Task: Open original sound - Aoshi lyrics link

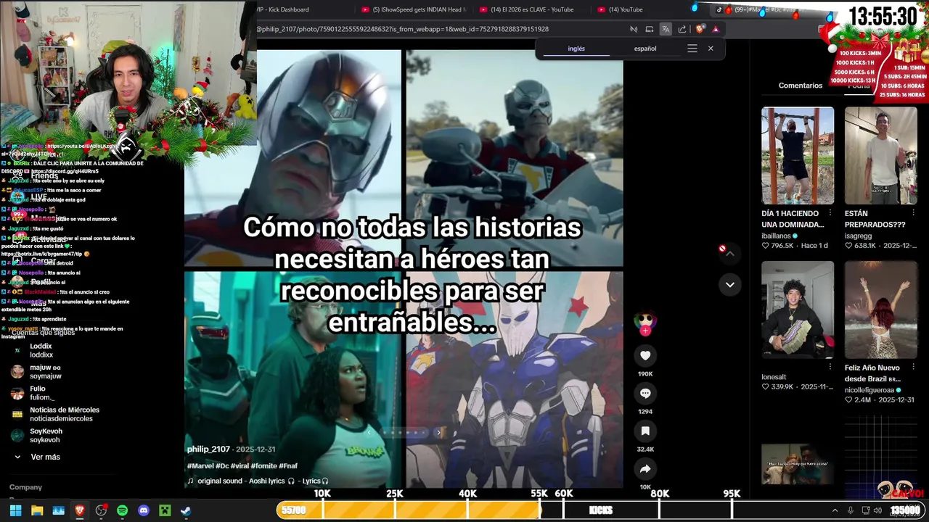Action: point(257,481)
